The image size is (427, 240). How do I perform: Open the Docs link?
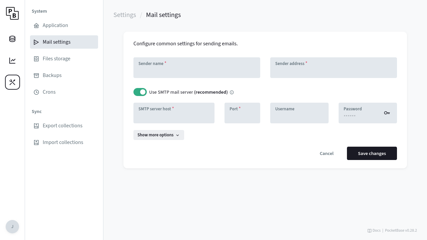(374, 230)
